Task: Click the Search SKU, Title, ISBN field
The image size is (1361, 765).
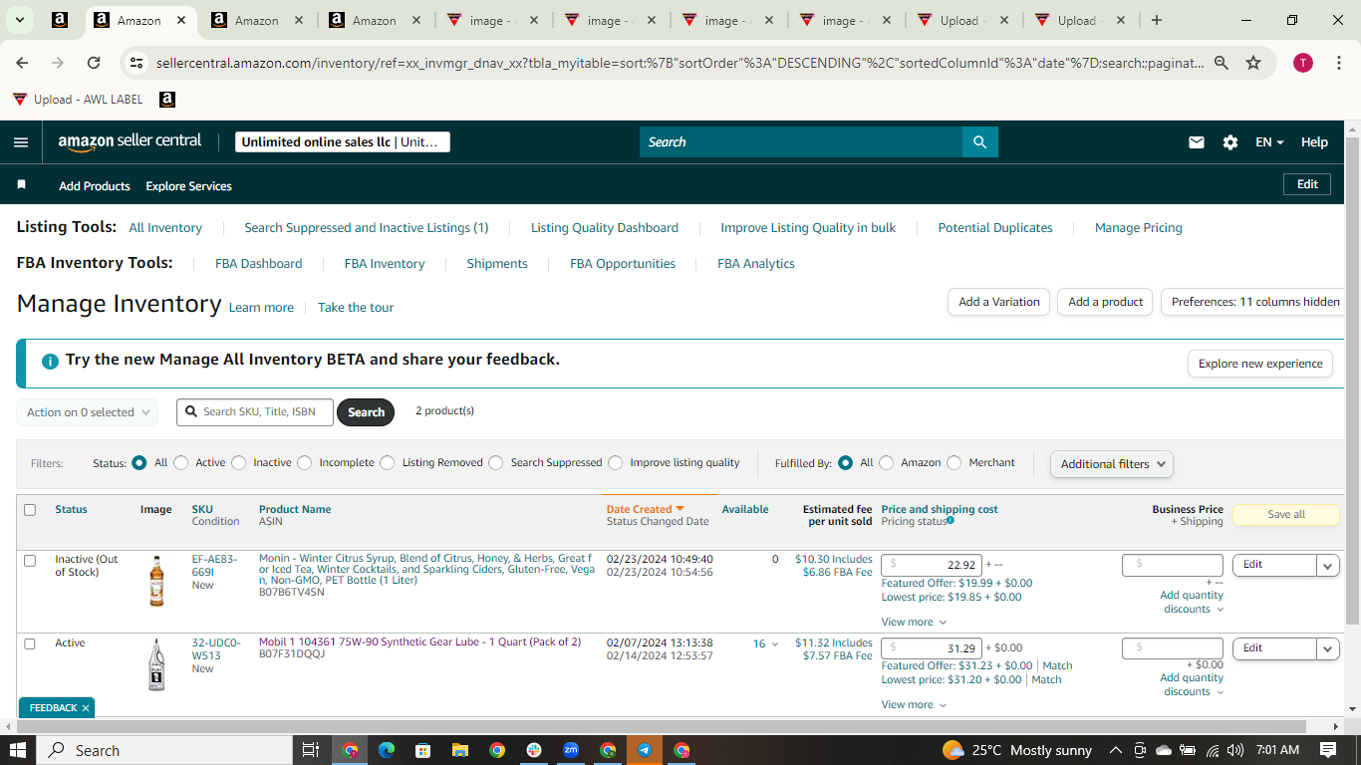Action: [x=255, y=412]
